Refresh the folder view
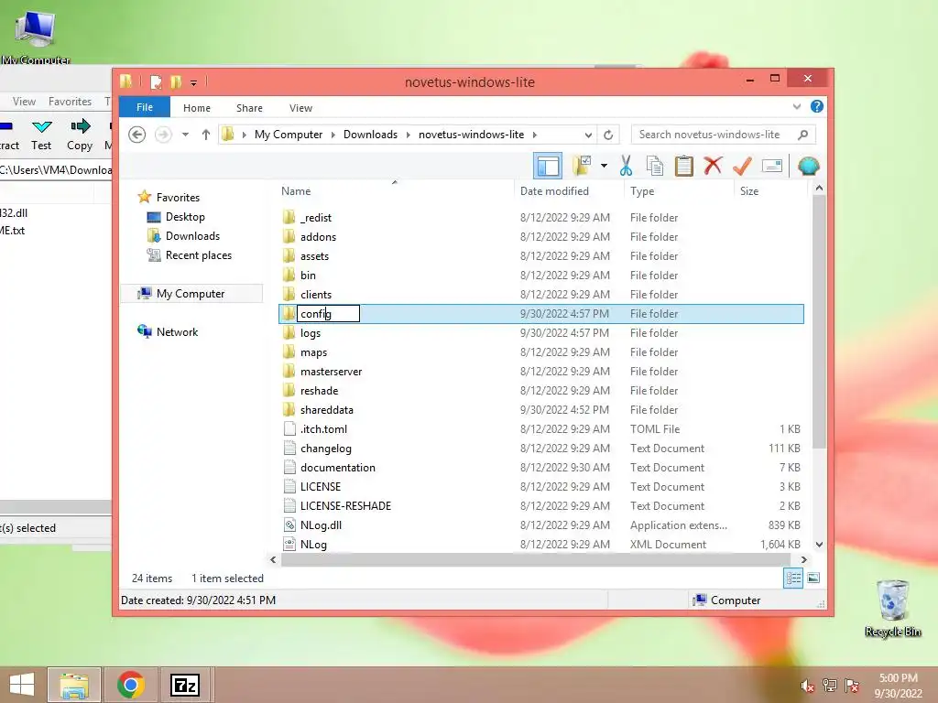This screenshot has height=703, width=938. [x=608, y=135]
